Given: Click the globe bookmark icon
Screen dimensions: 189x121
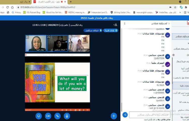Looking at the screenshot, I should pyautogui.click(x=8, y=12).
